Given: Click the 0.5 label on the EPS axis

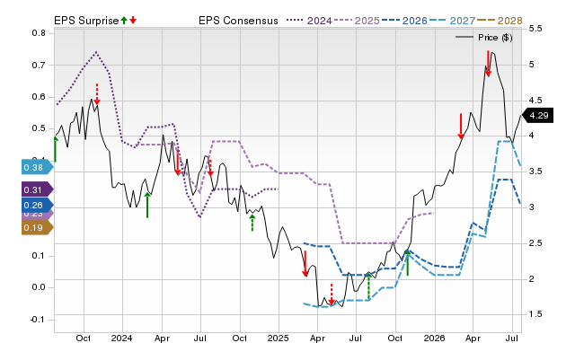Looking at the screenshot, I should (39, 128).
